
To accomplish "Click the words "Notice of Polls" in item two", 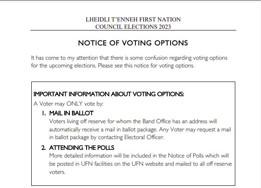I will click(186, 156).
